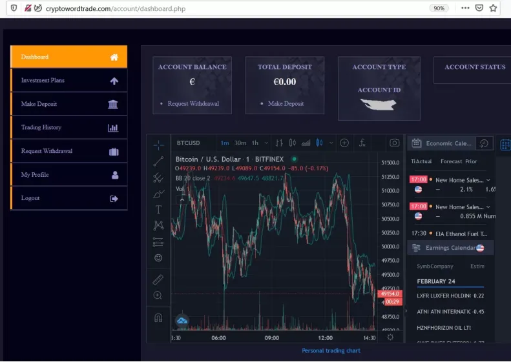This screenshot has width=511, height=362.
Task: Switch to bars chart style
Action: click(x=279, y=143)
